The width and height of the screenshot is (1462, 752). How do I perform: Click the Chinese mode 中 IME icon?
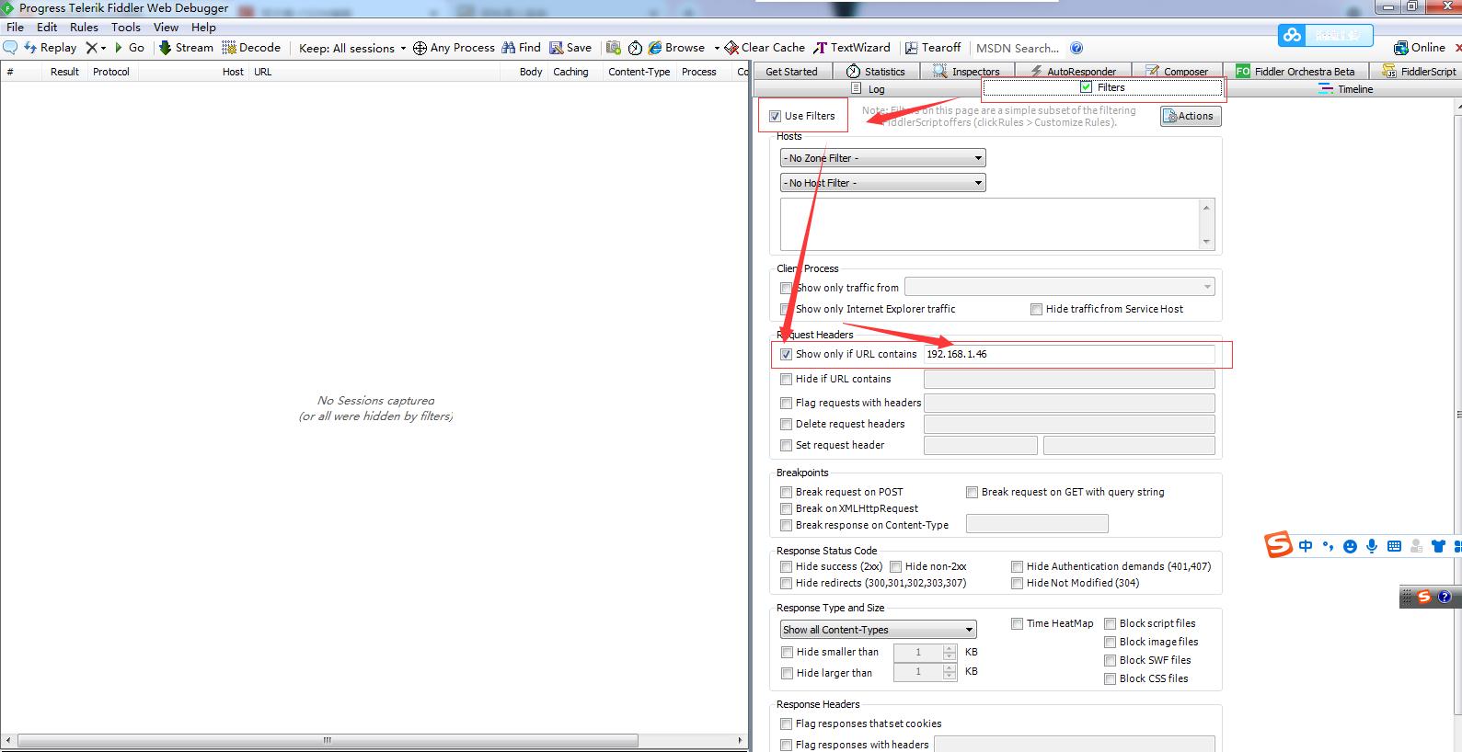[1306, 546]
